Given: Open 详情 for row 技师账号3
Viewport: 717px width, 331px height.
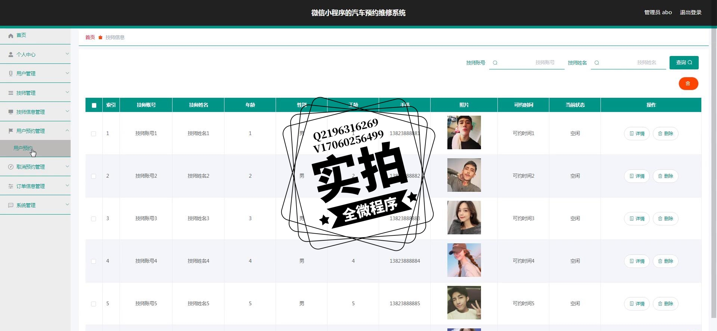Looking at the screenshot, I should [637, 219].
